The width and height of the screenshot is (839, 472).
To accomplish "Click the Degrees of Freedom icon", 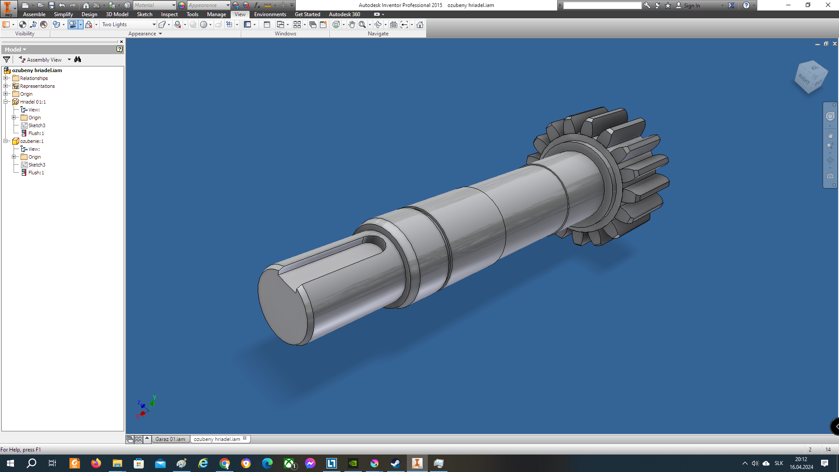I will click(33, 24).
